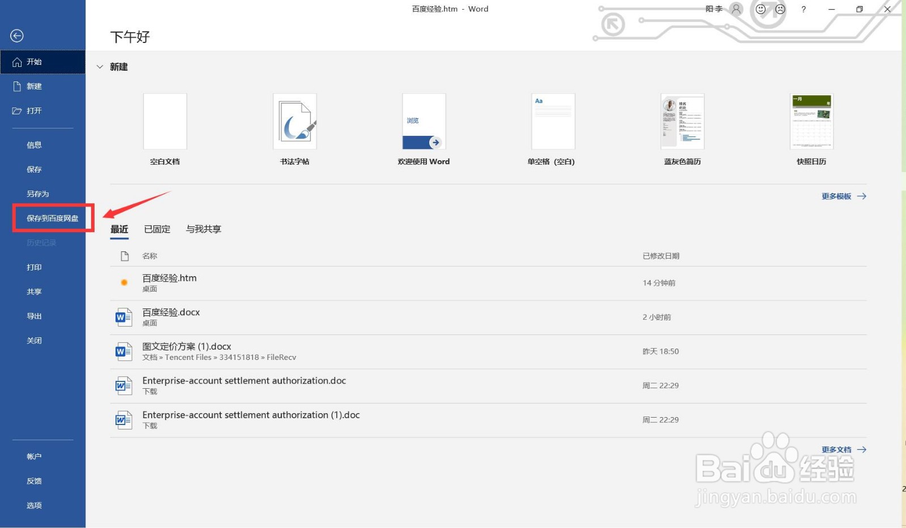
Task: Open 选项 in the sidebar
Action: pyautogui.click(x=34, y=505)
